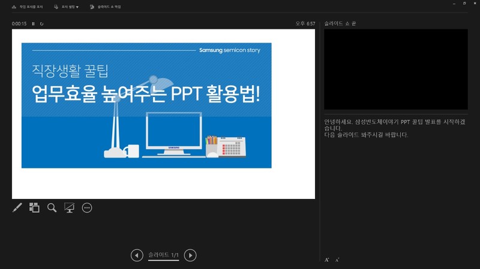The image size is (480, 269).
Task: Click the clock reading 오후 6:57
Action: tap(305, 23)
